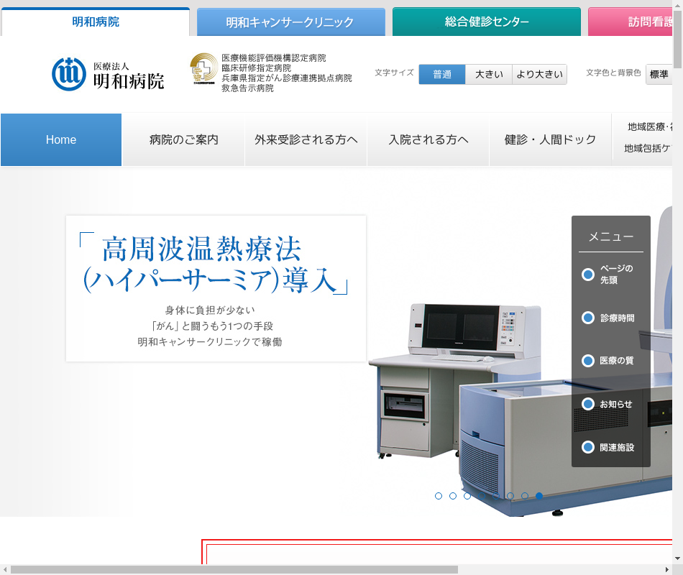
Task: Set text size to 大きい
Action: (489, 75)
